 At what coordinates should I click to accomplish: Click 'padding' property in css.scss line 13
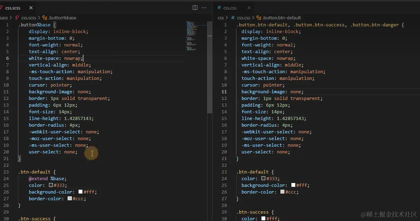[38, 105]
